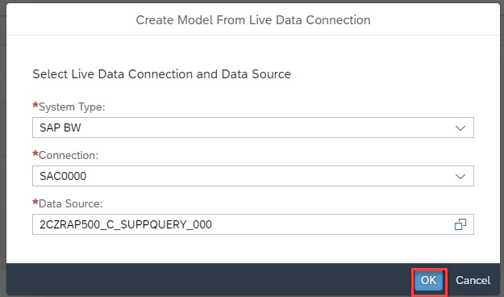Viewport: 504px width, 297px height.
Task: Click the Select Live Data Connection and Data Source heading
Action: 161,74
